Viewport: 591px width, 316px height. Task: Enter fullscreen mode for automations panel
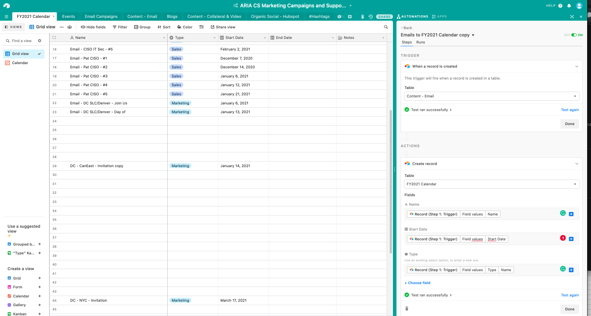(572, 16)
